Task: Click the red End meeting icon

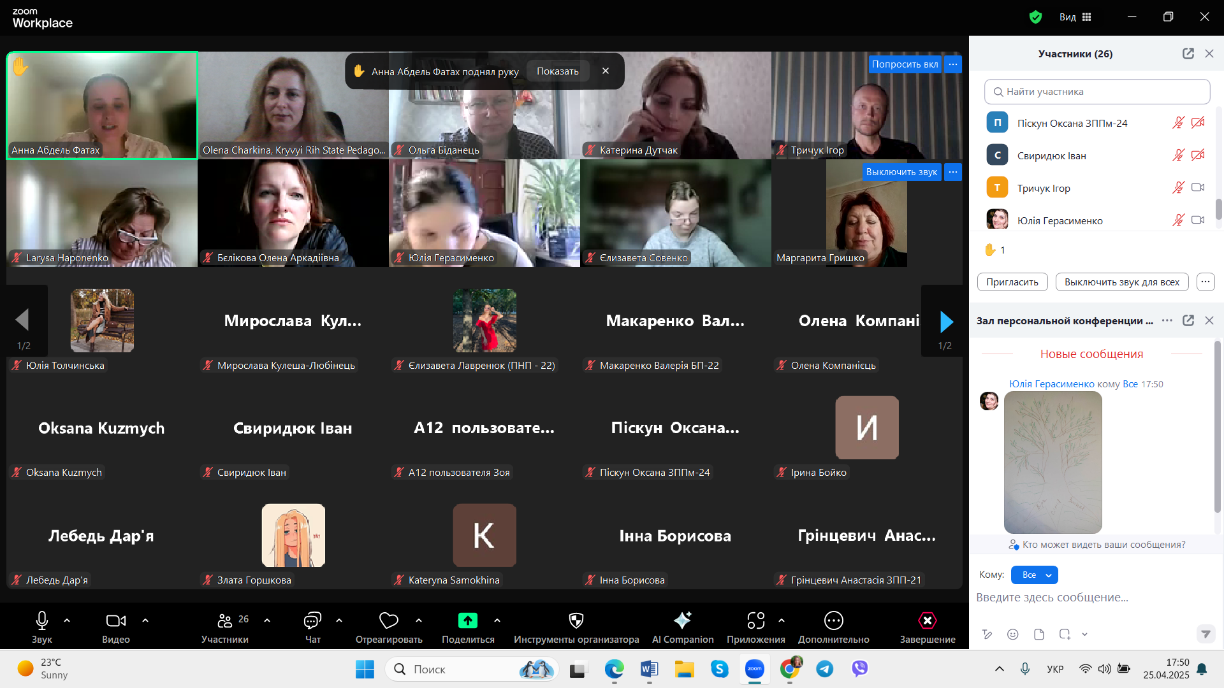Action: click(927, 620)
